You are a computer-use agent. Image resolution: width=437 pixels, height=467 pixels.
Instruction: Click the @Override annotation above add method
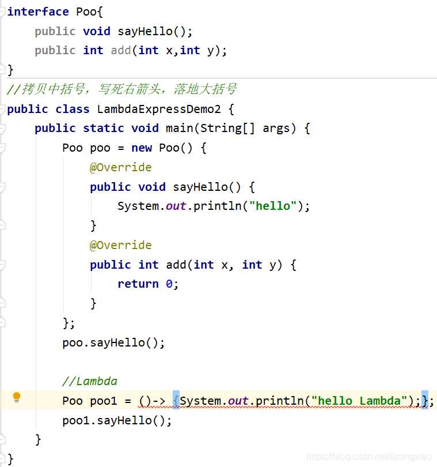(120, 245)
